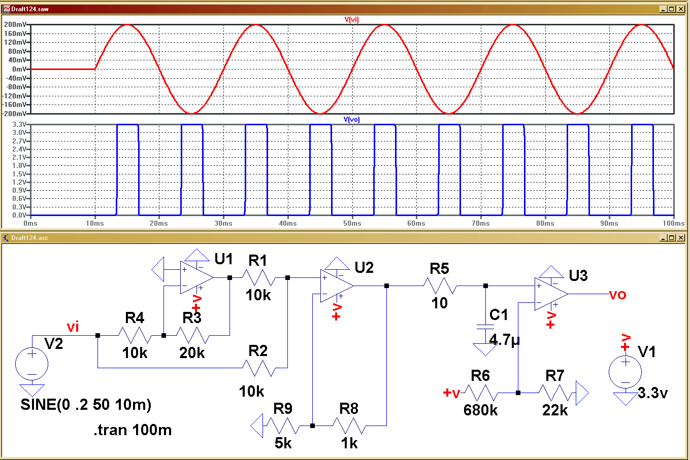This screenshot has width=690, height=460.
Task: Click the 10 value of R5
Action: [440, 303]
